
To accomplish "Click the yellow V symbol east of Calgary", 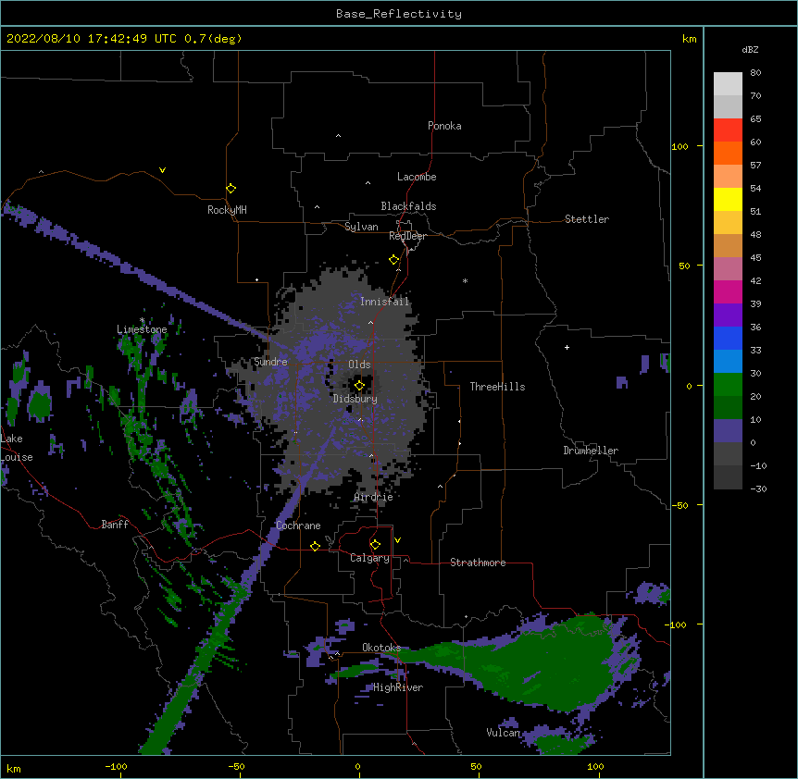I will tap(397, 540).
